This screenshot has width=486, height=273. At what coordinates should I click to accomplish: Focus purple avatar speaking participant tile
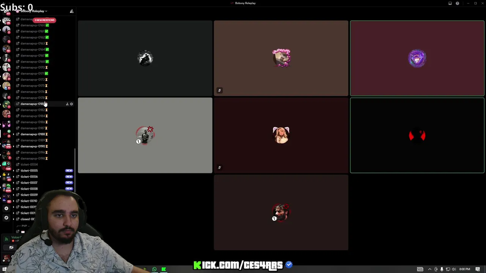[x=417, y=58]
